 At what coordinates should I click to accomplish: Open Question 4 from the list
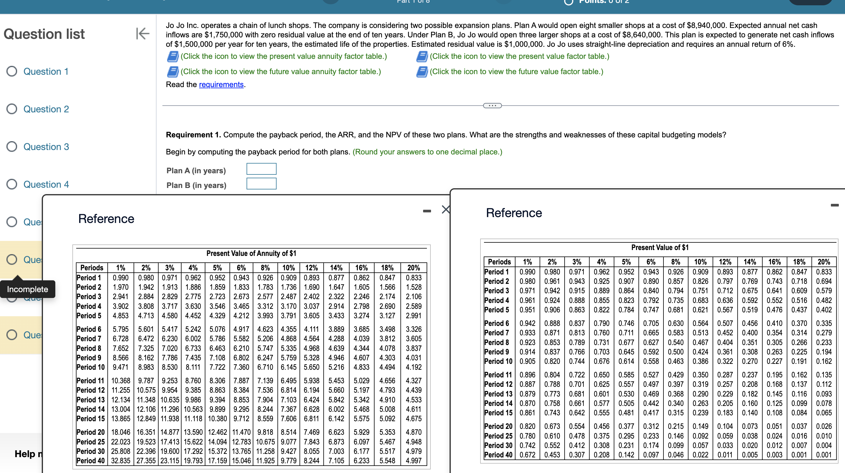[46, 184]
